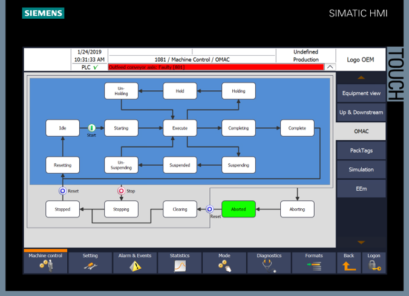409x296 pixels.
Task: Select the Starting state box
Action: (121, 128)
